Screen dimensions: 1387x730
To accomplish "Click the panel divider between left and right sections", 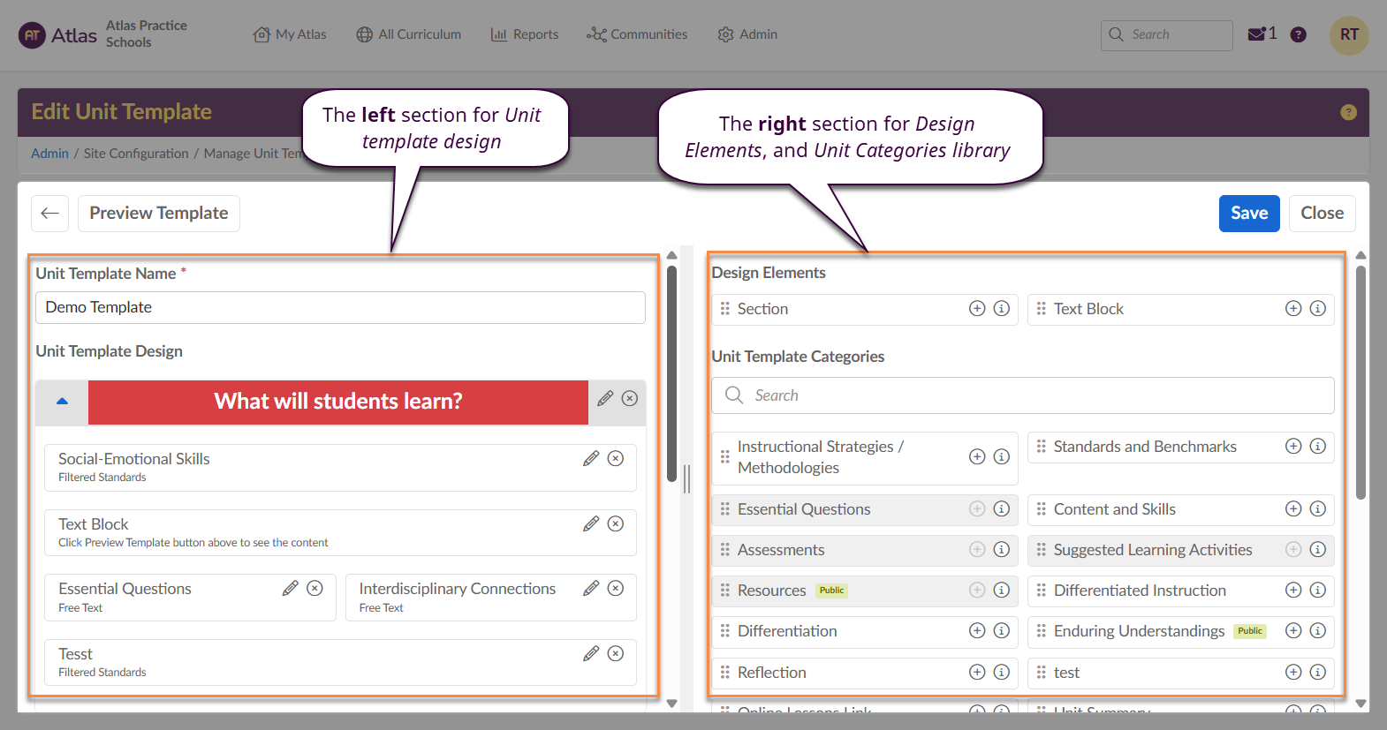I will click(x=686, y=478).
